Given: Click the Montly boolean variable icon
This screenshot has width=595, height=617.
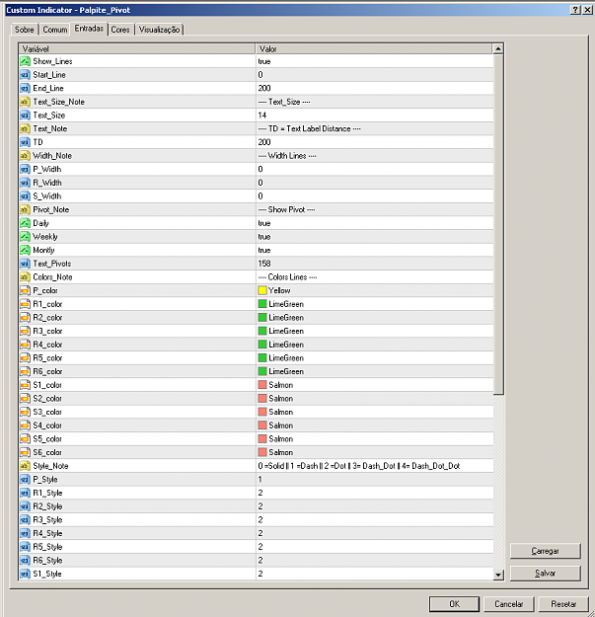Looking at the screenshot, I should pyautogui.click(x=26, y=250).
